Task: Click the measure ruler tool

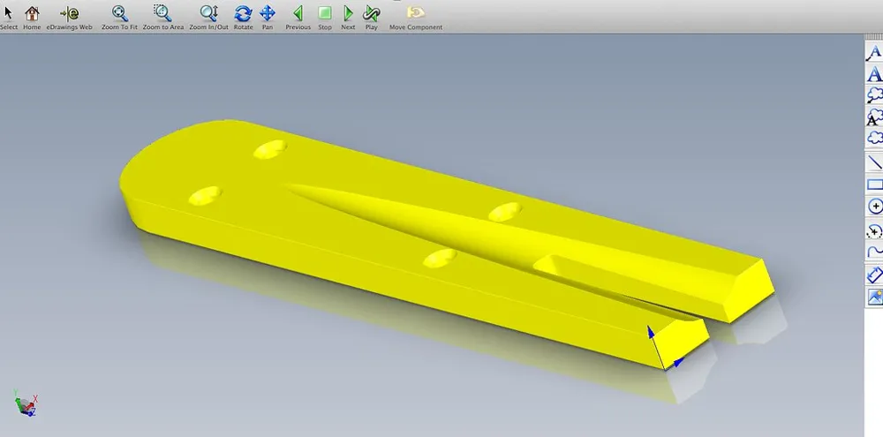Action: coord(874,275)
